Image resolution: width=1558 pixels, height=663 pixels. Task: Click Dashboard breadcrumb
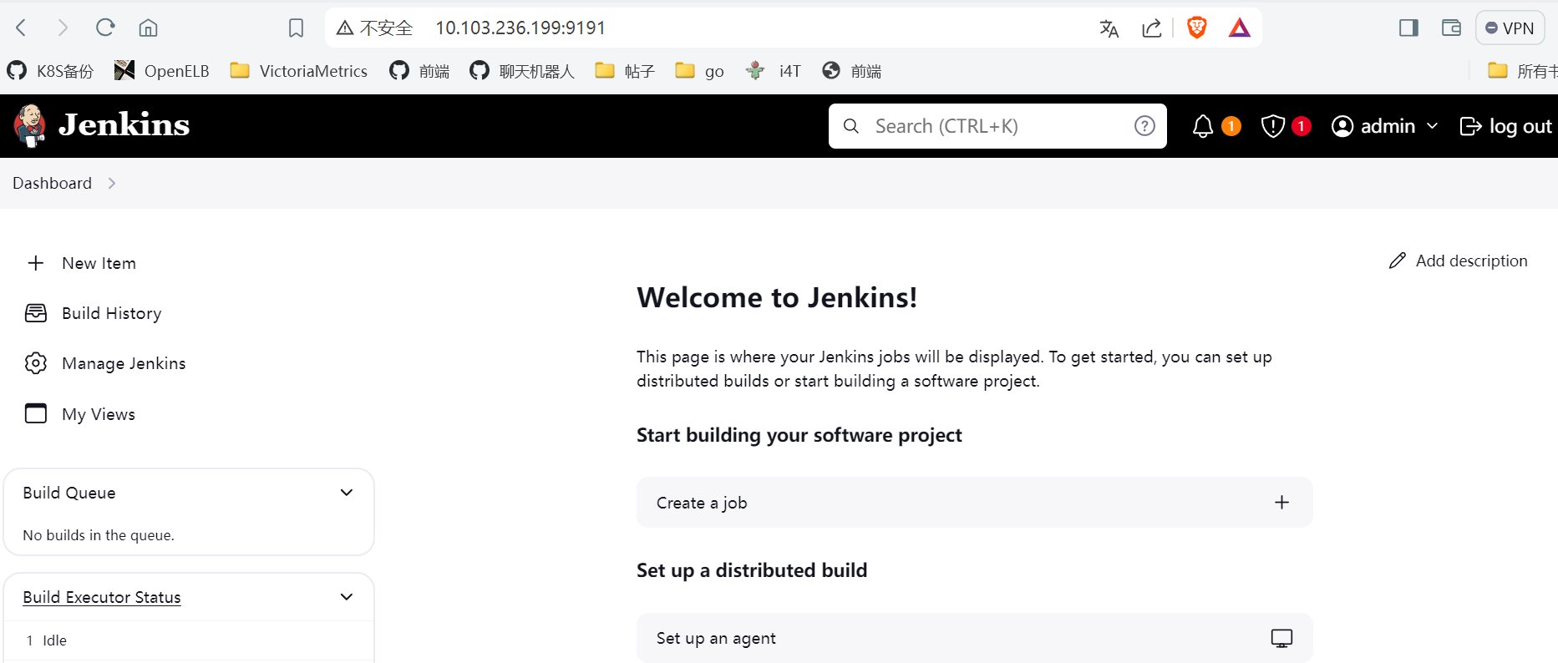pos(52,183)
